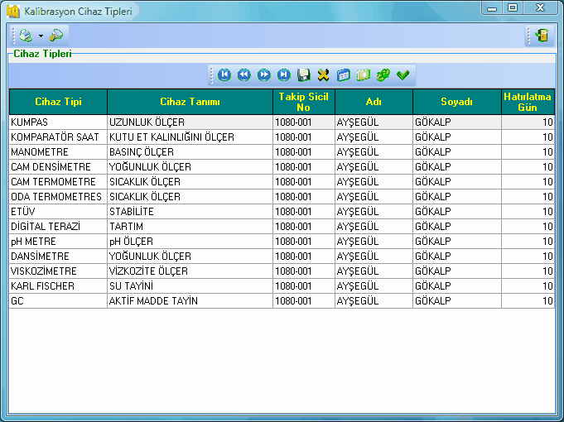The image size is (564, 422).
Task: Select the ETÜV cell
Action: pos(58,212)
